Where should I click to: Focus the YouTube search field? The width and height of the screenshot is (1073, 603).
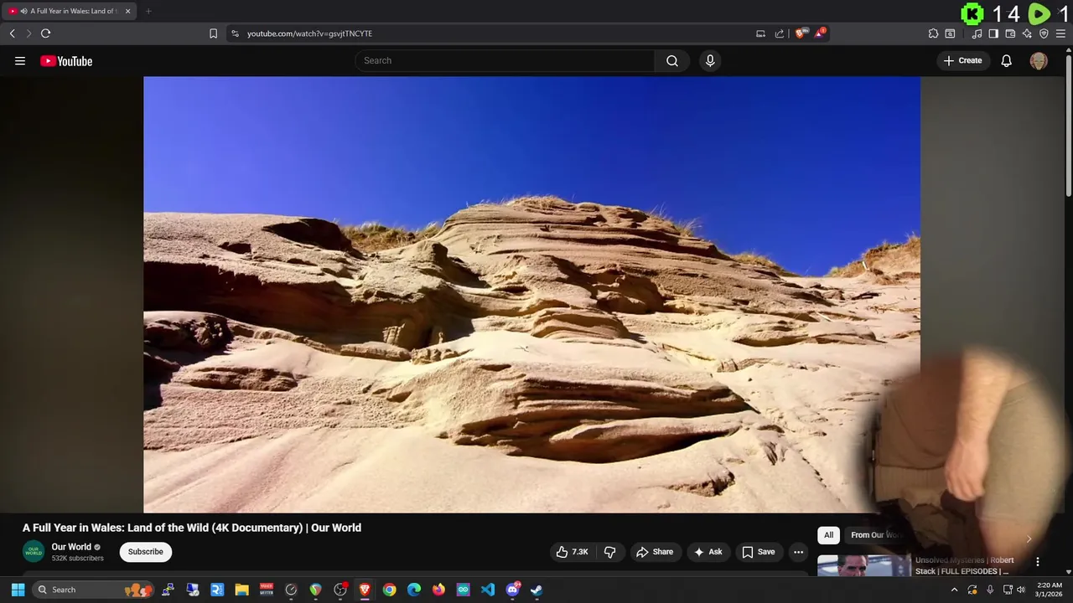[x=505, y=60]
